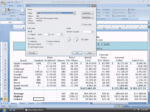Click the zoom slider handle
This screenshot has height=112, width=150.
click(x=139, y=106)
